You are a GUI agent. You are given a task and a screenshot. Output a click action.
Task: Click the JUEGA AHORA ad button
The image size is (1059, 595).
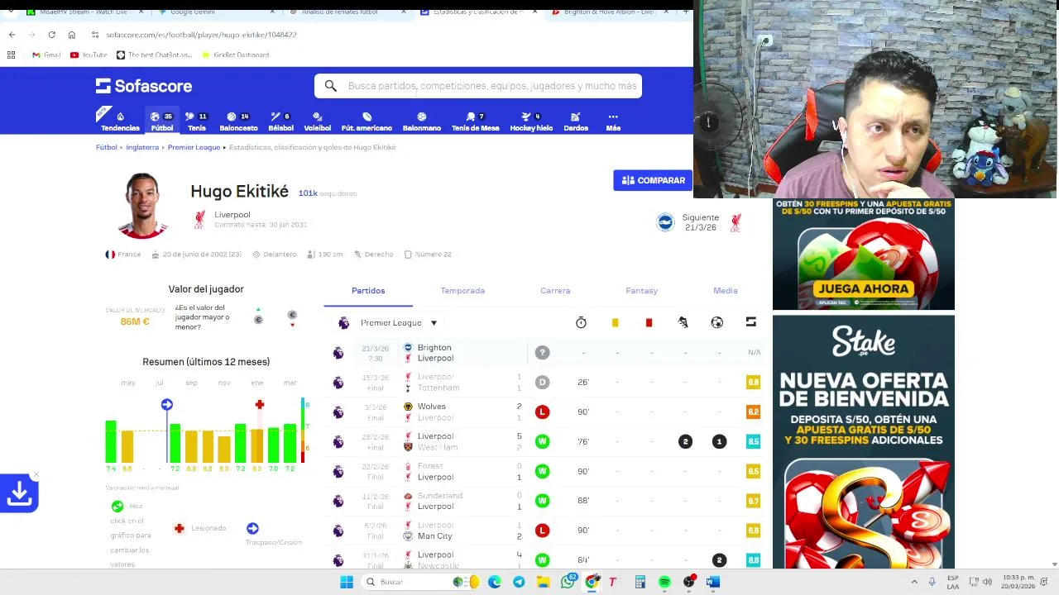pos(863,288)
